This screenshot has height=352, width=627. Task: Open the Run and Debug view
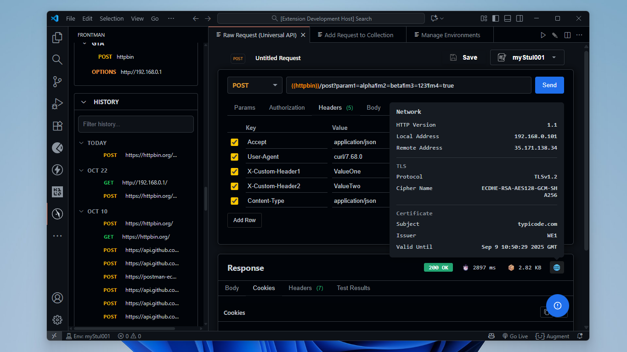coord(57,104)
